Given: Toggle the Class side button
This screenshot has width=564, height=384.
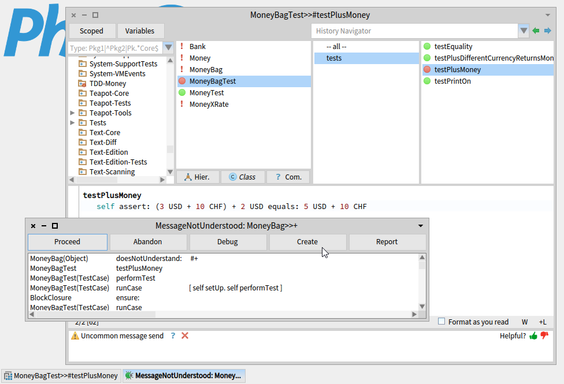Looking at the screenshot, I should (x=243, y=177).
